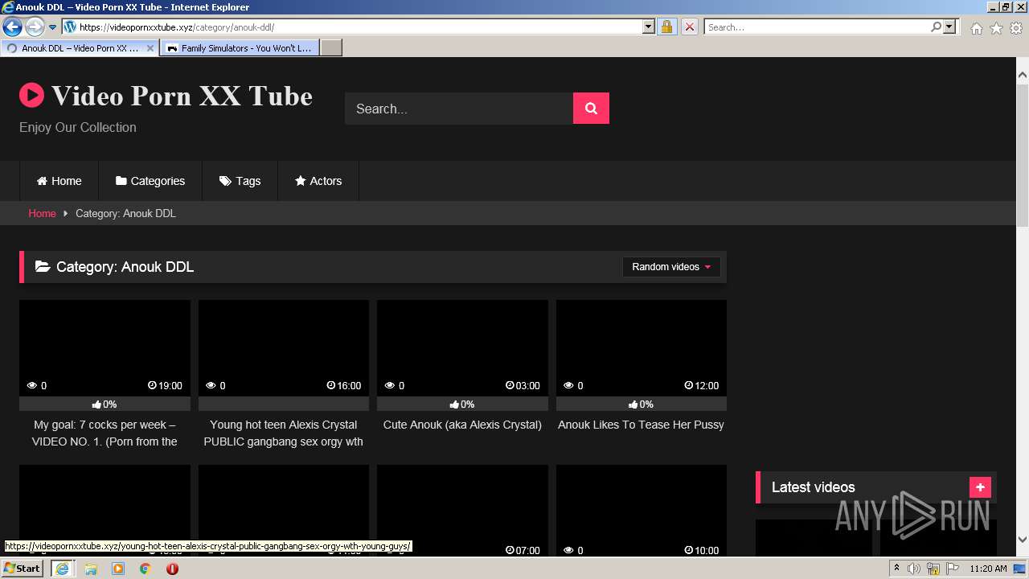Expand the address bar autocomplete dropdown

coord(649,27)
